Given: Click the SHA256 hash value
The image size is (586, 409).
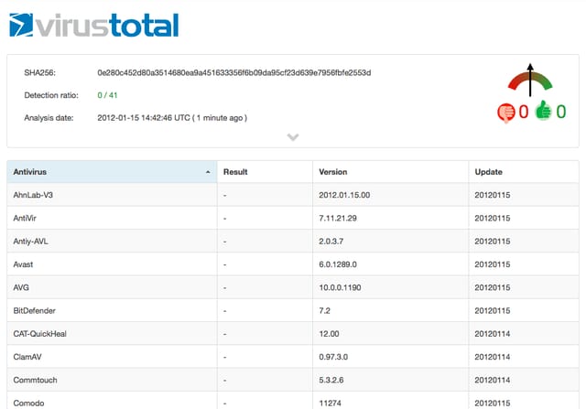Looking at the screenshot, I should click(x=234, y=73).
